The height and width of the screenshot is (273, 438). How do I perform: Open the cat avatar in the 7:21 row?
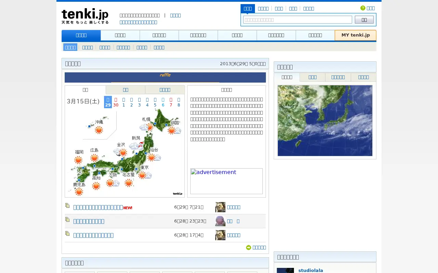220,207
